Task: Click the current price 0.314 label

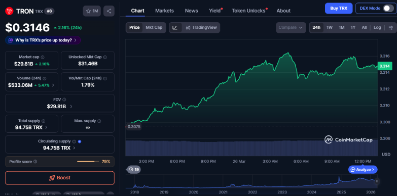Action: point(384,66)
